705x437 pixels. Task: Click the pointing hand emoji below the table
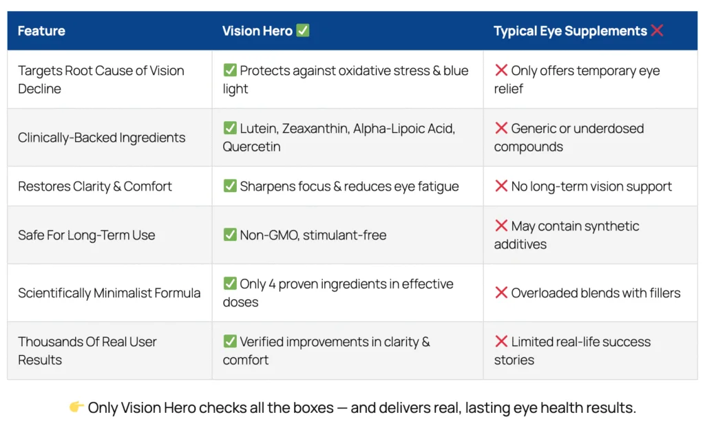click(76, 407)
